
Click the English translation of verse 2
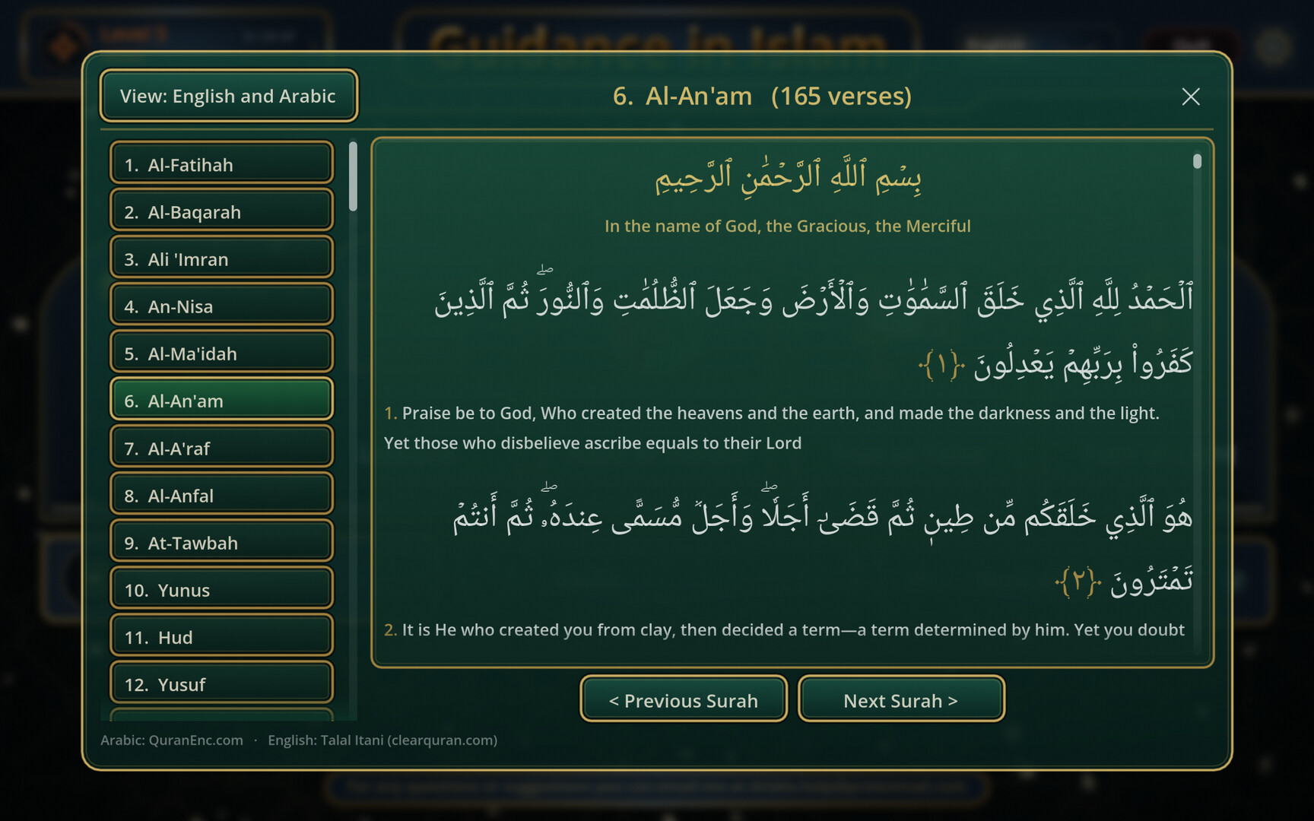point(784,629)
